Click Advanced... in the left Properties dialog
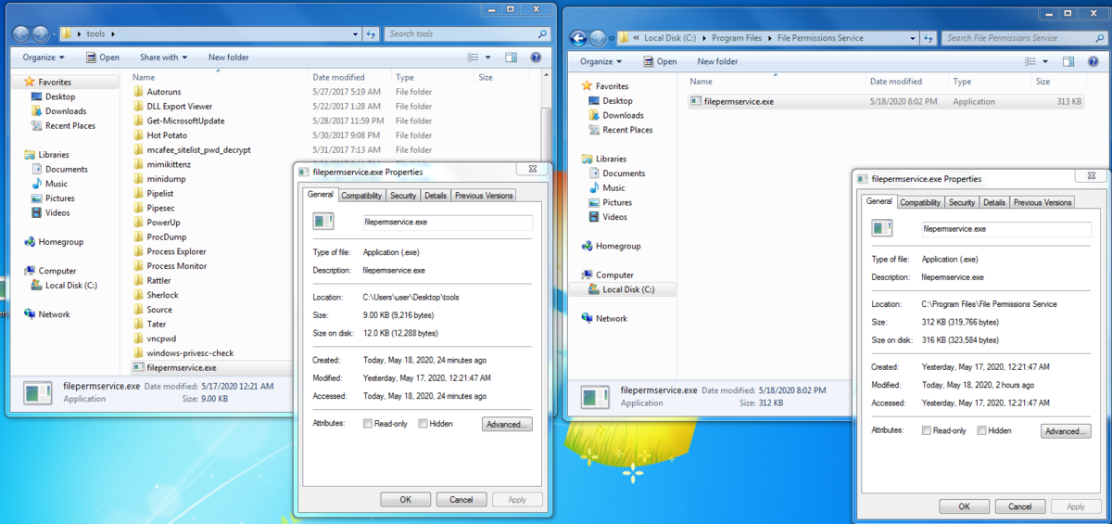This screenshot has height=524, width=1112. (507, 424)
